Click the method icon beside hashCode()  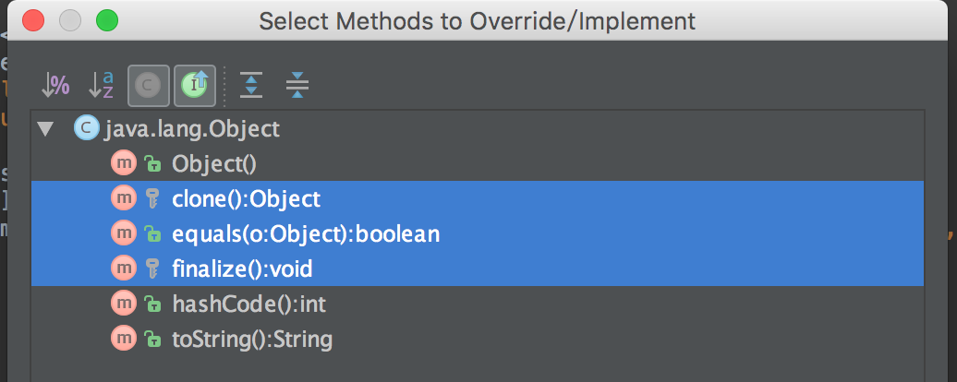pyautogui.click(x=123, y=304)
